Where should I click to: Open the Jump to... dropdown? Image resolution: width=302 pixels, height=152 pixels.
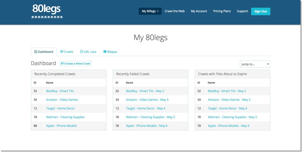255,64
